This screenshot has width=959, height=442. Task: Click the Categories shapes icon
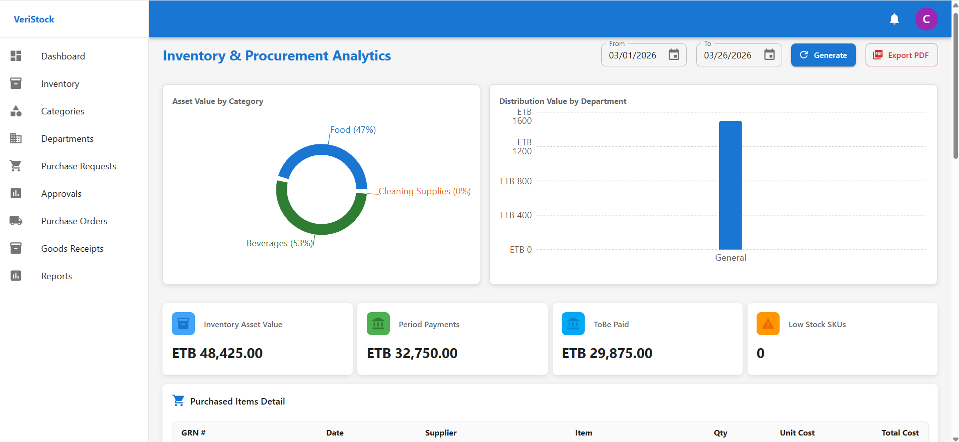click(16, 111)
